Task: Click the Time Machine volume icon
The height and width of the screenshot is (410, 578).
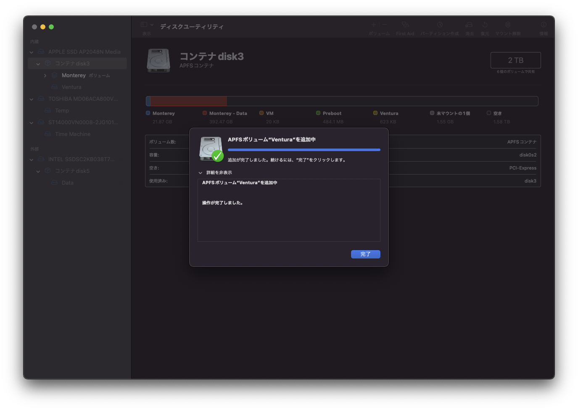Action: click(48, 134)
